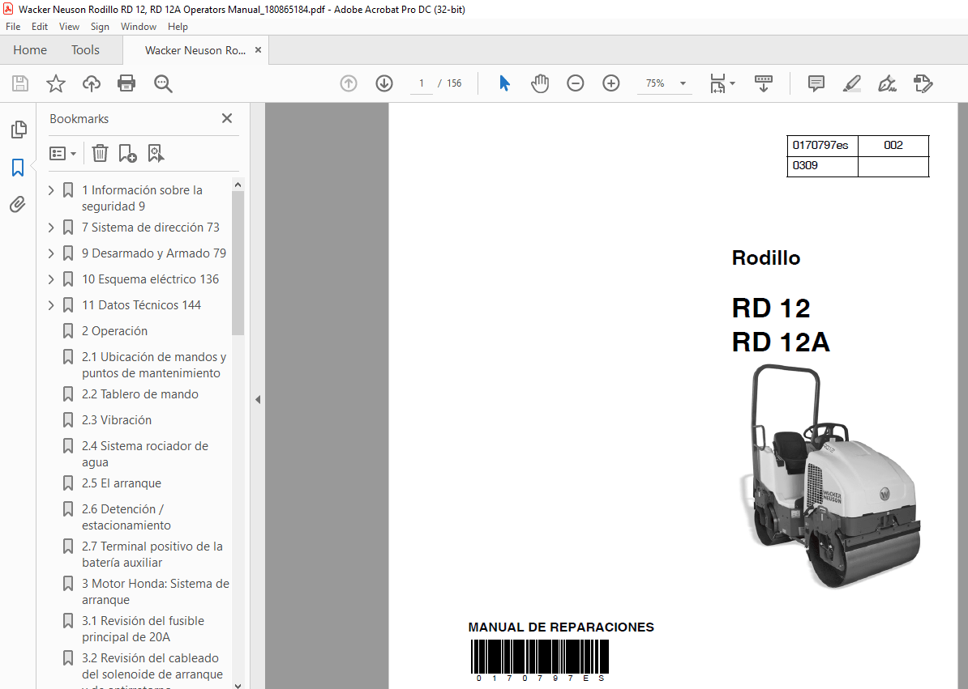
Task: Select the Hand tool in the toolbar
Action: [539, 83]
